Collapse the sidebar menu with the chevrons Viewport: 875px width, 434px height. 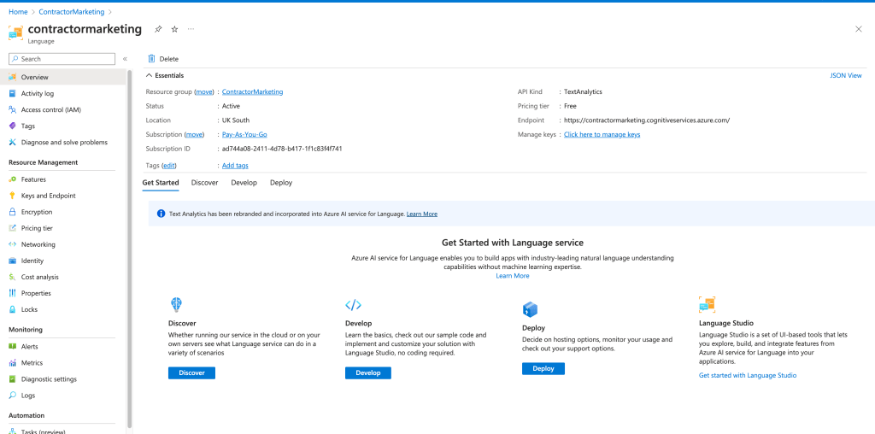point(125,59)
